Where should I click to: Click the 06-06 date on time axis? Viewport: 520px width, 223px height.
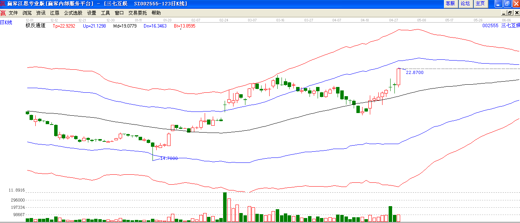pyautogui.click(x=507, y=20)
